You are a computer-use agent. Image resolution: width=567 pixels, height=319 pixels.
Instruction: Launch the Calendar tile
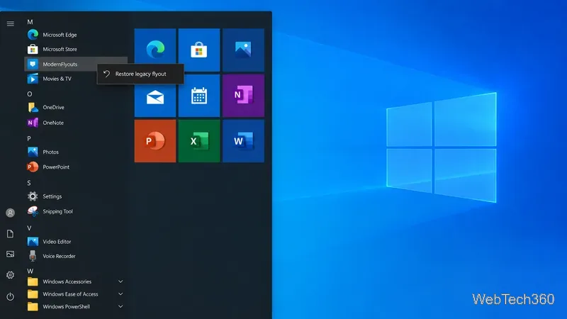tap(199, 96)
